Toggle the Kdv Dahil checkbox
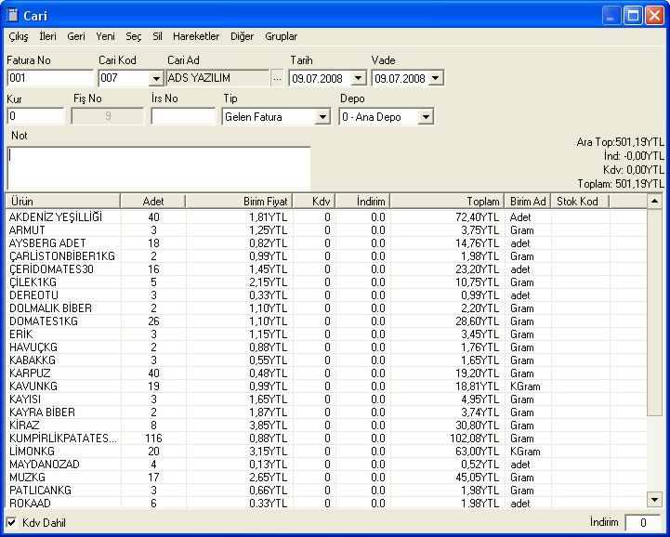 [12, 522]
